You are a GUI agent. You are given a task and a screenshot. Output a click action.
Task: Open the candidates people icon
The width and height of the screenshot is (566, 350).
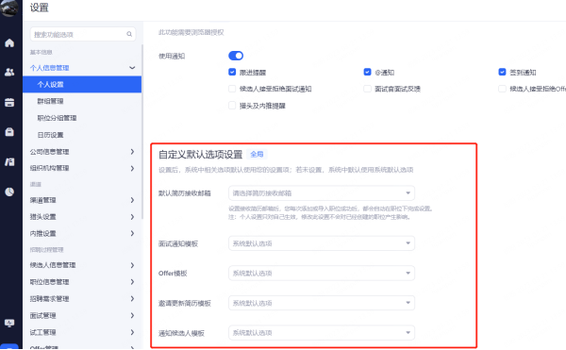click(9, 72)
